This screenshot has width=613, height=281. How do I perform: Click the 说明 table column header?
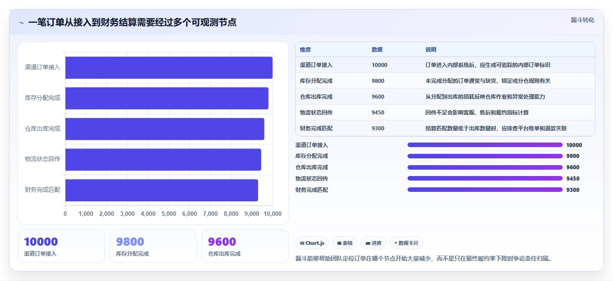tap(431, 50)
